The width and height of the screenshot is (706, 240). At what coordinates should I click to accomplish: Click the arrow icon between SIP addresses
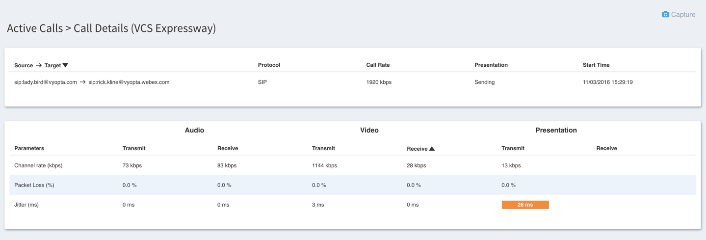click(83, 82)
